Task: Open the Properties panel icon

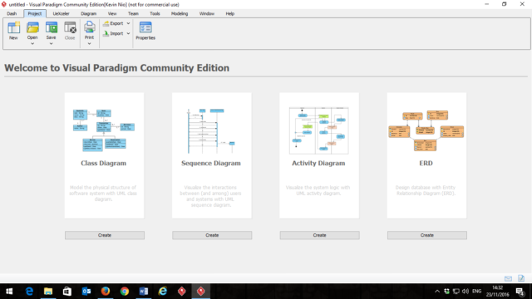Action: point(145,27)
